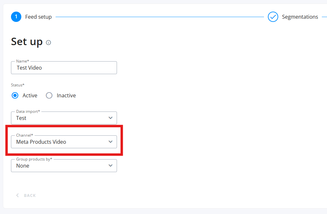Select the Inactive radio button
The image size is (327, 214).
click(x=49, y=95)
